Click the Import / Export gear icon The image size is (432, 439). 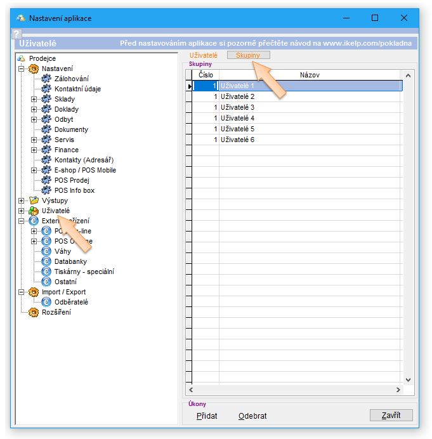point(34,292)
